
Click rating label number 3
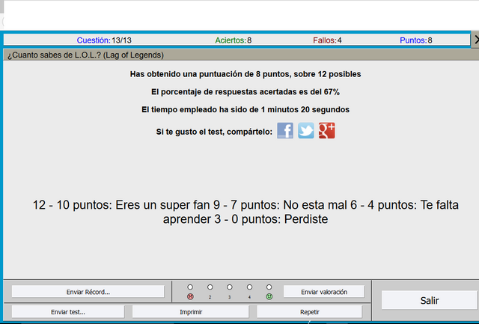[x=230, y=297]
